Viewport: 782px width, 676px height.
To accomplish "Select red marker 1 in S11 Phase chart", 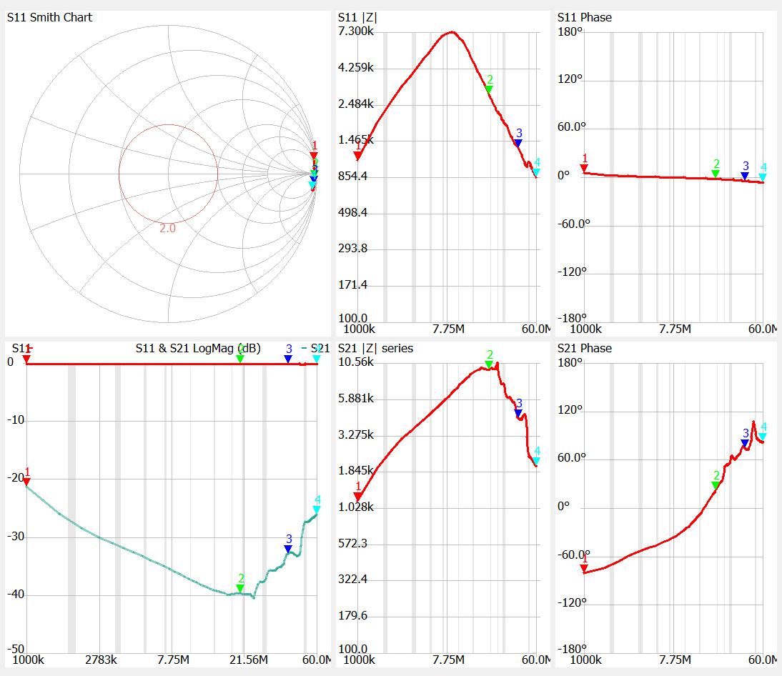I will (584, 168).
